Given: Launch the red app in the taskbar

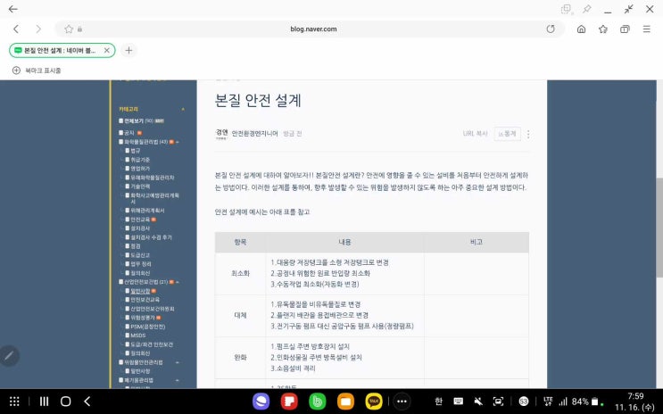Looking at the screenshot, I should coord(289,402).
